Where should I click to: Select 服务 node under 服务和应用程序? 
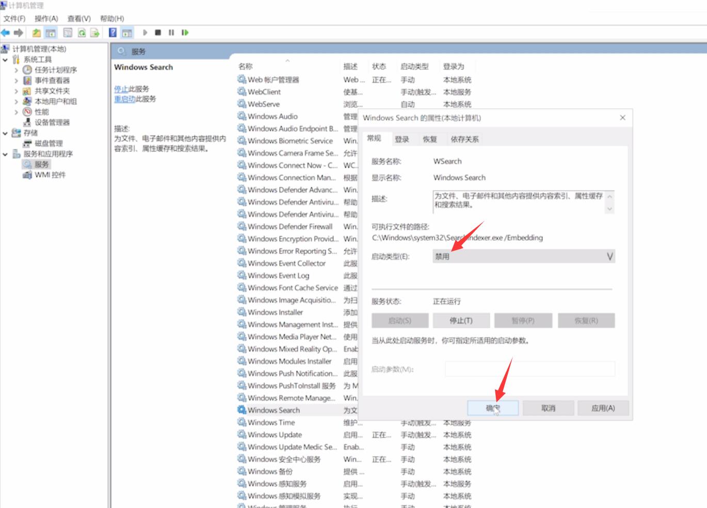click(x=42, y=164)
